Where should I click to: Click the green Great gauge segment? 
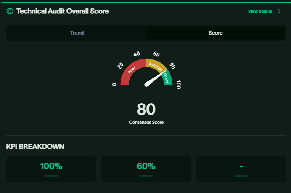pyautogui.click(x=167, y=78)
